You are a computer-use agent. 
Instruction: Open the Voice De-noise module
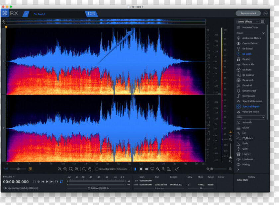click(248, 112)
